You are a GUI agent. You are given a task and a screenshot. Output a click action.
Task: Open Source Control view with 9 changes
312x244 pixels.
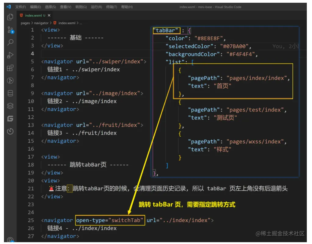click(10, 30)
